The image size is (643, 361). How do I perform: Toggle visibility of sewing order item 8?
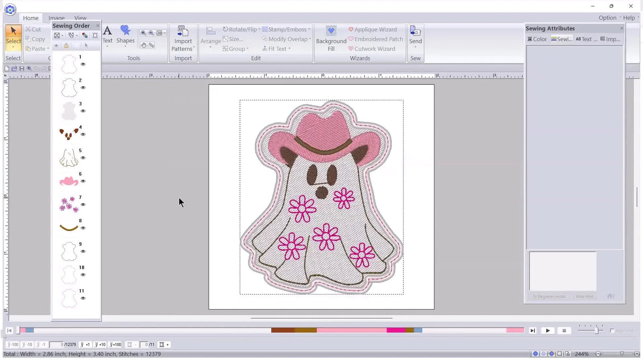[83, 228]
